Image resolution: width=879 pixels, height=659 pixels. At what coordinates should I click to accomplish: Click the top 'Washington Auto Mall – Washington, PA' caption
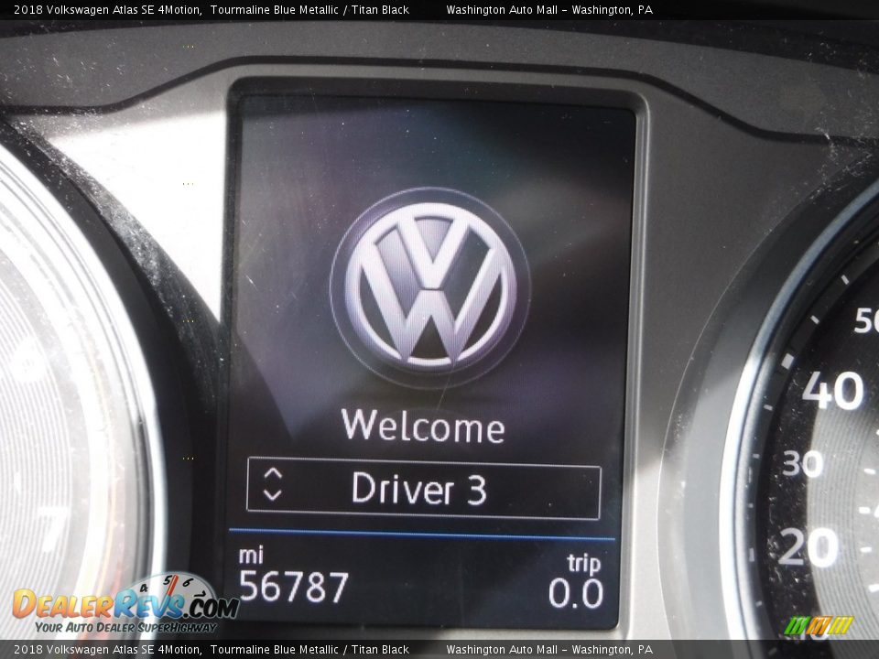(x=549, y=9)
